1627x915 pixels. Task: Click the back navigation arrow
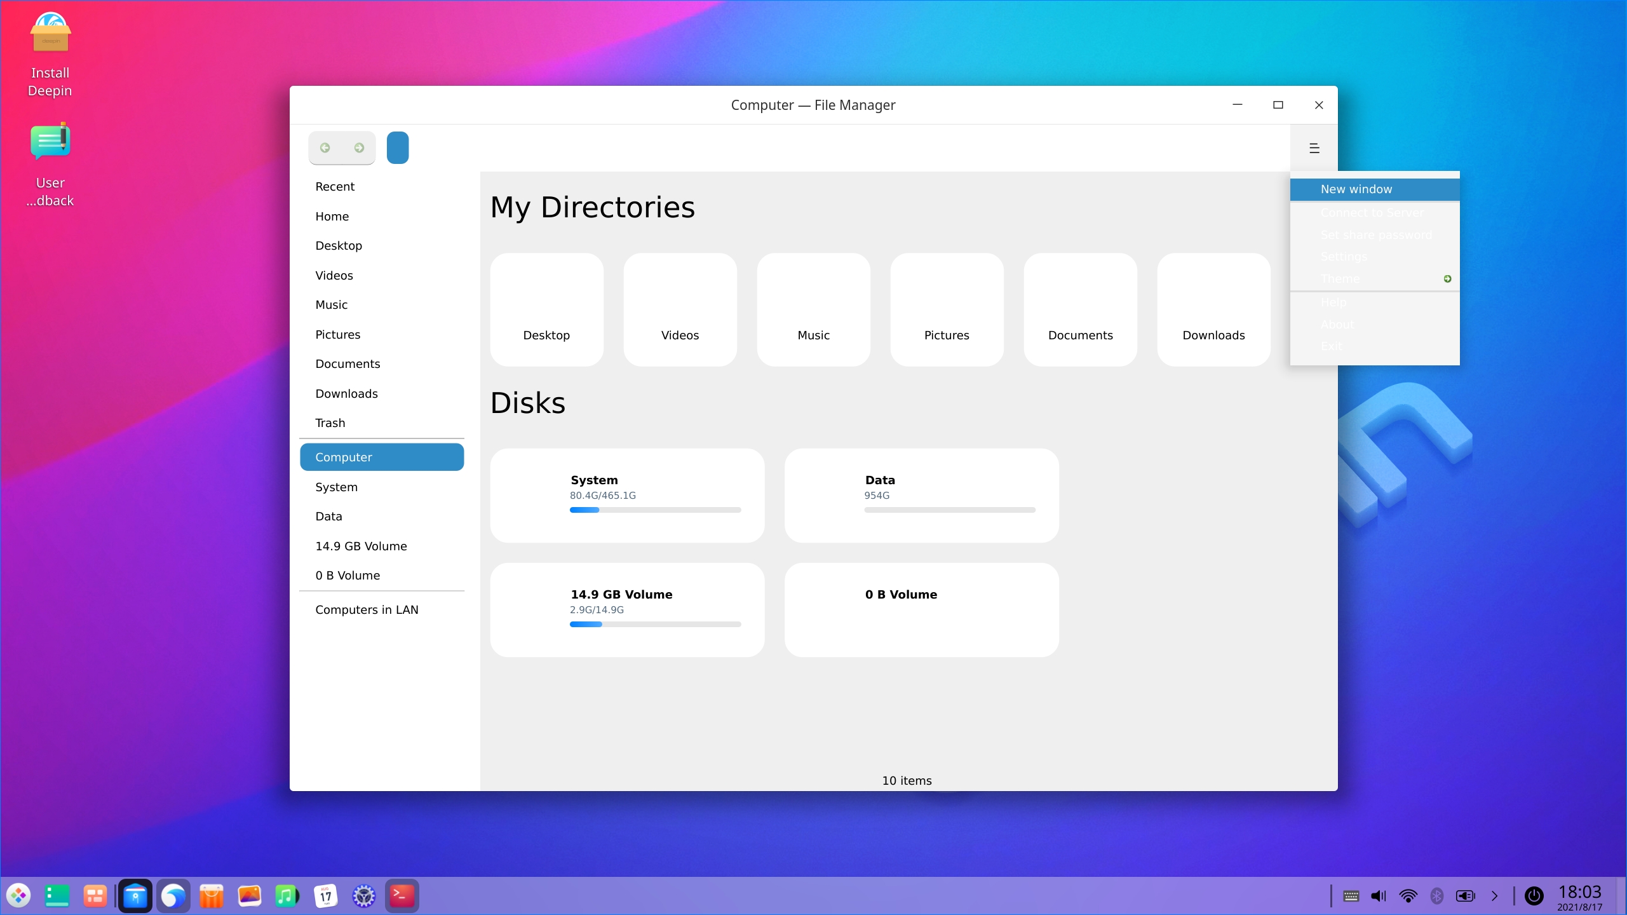pyautogui.click(x=325, y=148)
